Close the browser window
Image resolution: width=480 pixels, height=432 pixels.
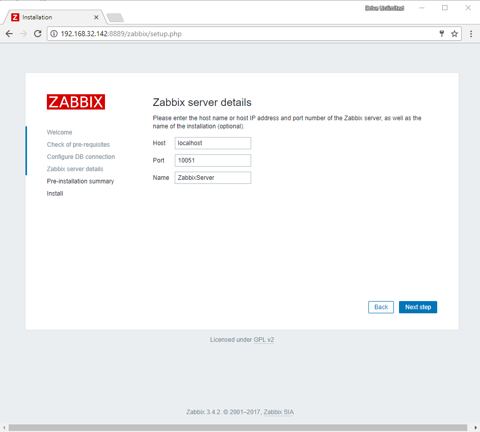468,8
